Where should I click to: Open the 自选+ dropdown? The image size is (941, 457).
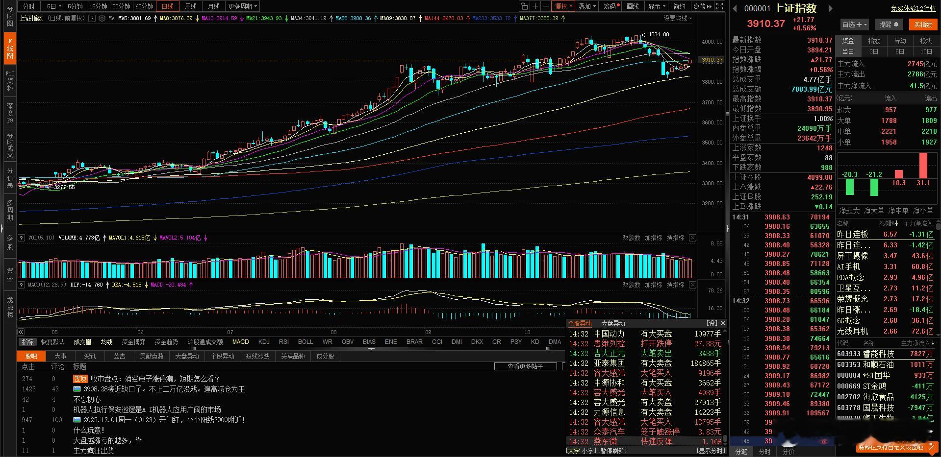(854, 24)
